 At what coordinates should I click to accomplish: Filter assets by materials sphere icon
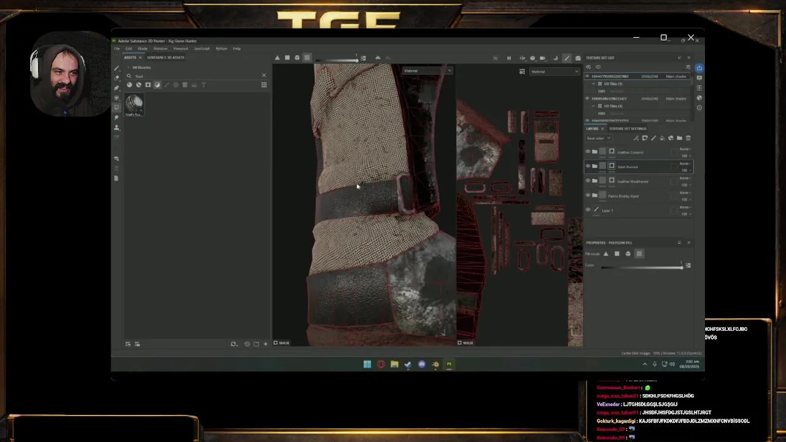click(x=130, y=85)
